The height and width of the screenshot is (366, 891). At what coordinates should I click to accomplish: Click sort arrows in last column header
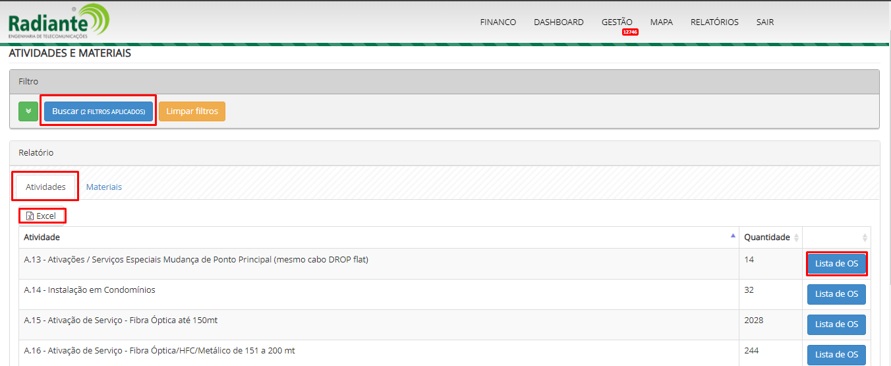coord(865,237)
